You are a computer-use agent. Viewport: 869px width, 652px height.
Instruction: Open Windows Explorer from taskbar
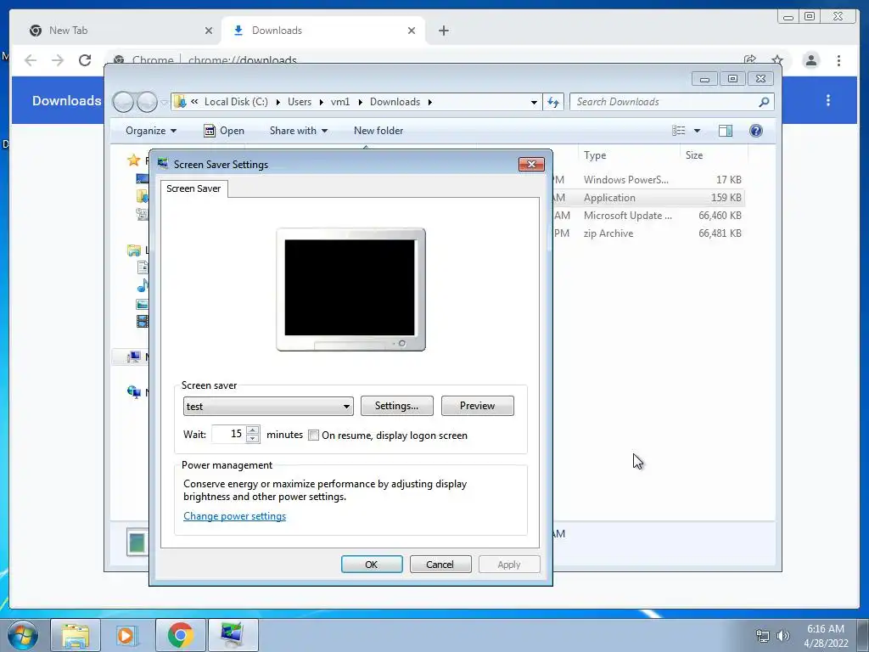pyautogui.click(x=76, y=635)
